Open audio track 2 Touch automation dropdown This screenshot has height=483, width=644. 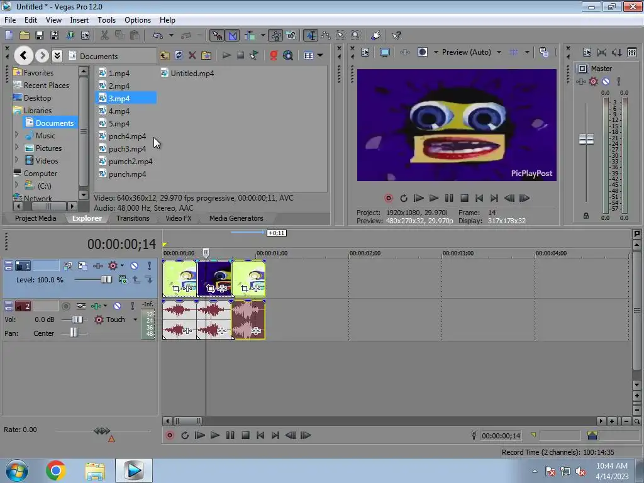(135, 319)
